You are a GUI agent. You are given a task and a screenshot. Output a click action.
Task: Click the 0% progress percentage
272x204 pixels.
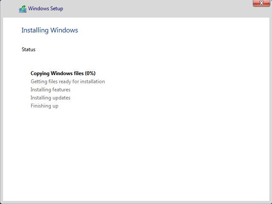[90, 73]
